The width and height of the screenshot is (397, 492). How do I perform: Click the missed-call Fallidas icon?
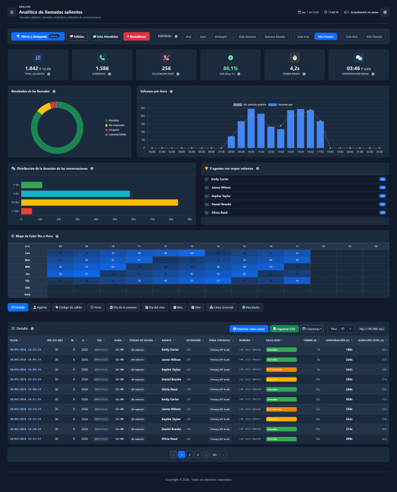pyautogui.click(x=166, y=58)
